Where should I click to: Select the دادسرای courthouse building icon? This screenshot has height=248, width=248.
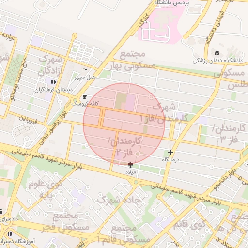pyautogui.click(x=1, y=211)
